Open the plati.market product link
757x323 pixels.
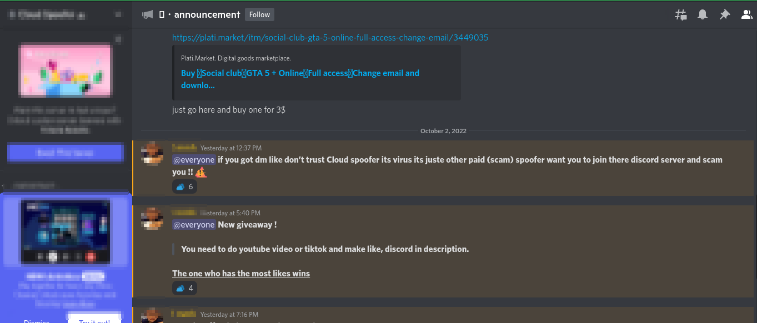[x=330, y=37]
